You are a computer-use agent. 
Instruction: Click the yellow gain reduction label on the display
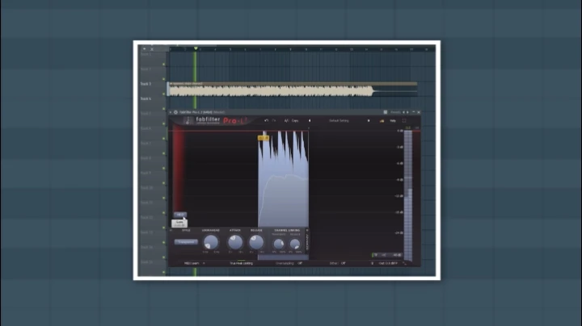pyautogui.click(x=264, y=138)
